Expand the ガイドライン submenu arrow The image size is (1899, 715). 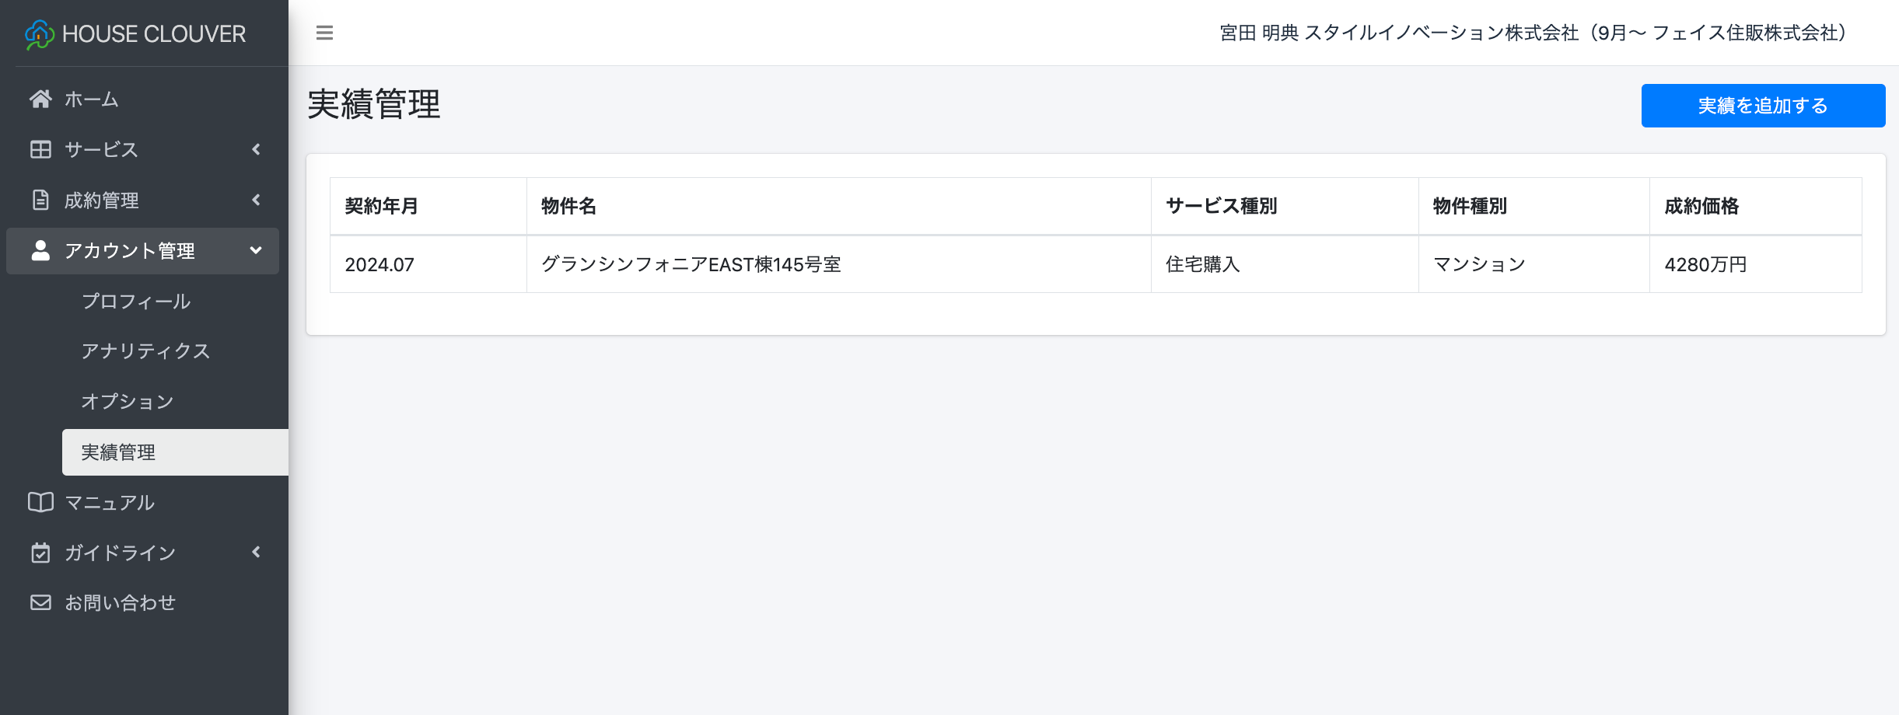tap(256, 553)
